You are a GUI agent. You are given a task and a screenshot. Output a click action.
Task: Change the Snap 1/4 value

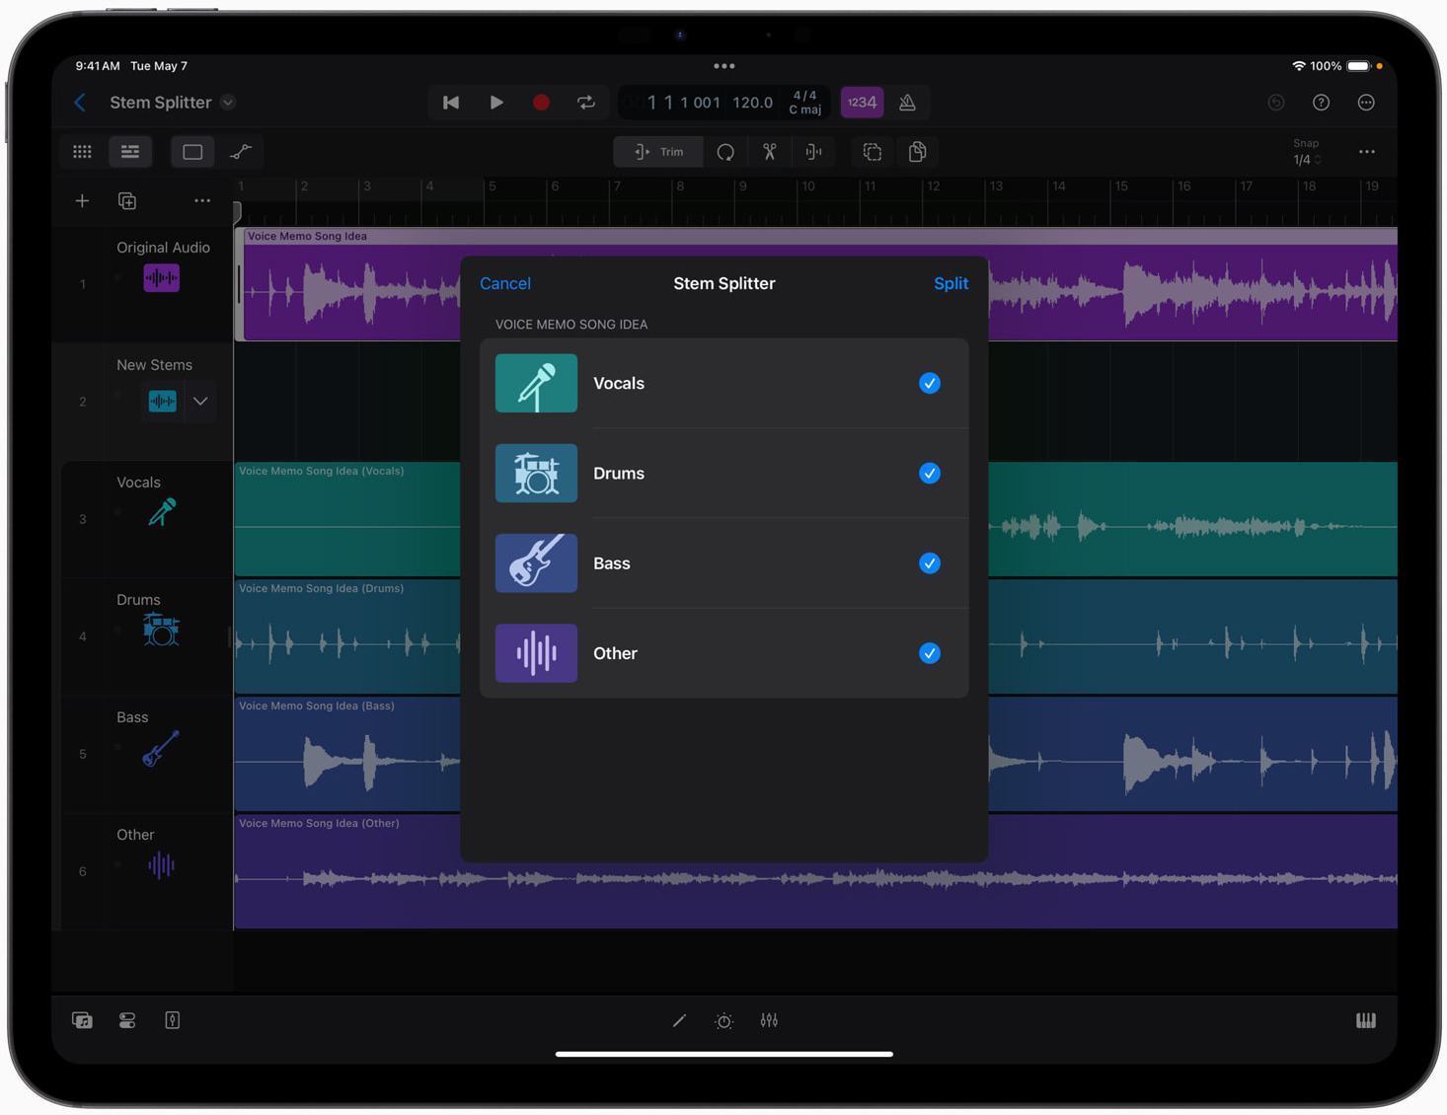point(1306,159)
